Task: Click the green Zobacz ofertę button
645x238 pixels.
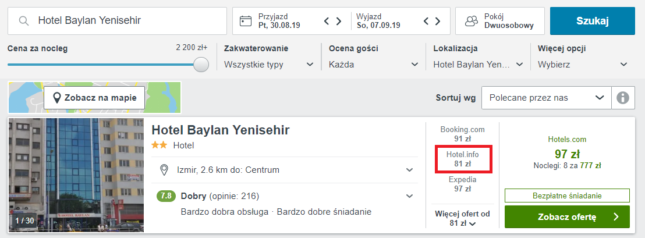Action: (567, 216)
